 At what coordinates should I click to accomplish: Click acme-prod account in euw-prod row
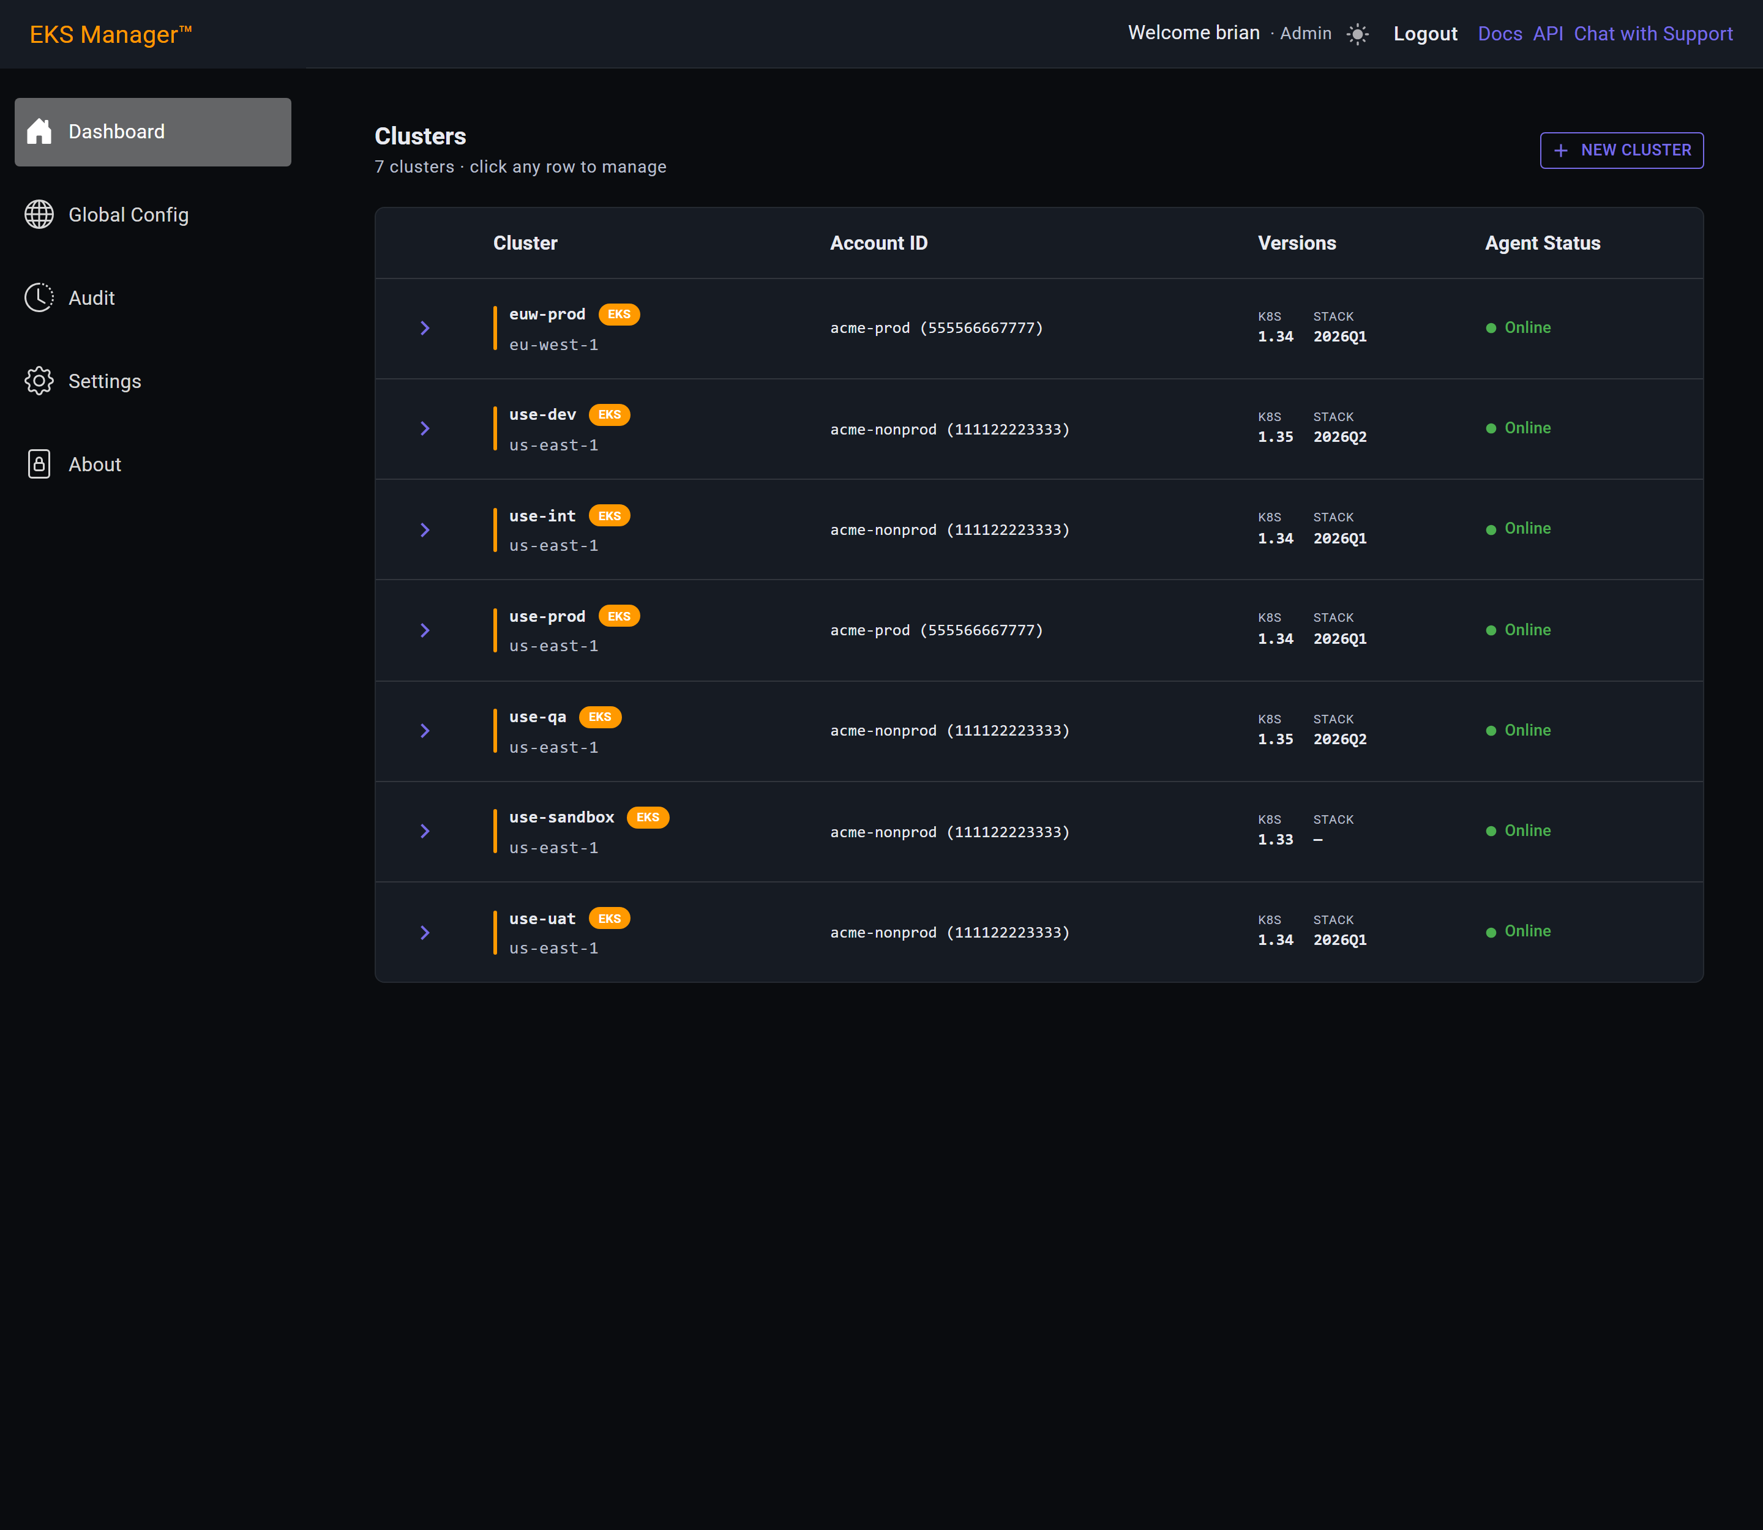[936, 328]
